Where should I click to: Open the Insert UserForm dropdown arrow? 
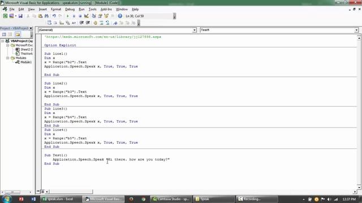pos(15,16)
